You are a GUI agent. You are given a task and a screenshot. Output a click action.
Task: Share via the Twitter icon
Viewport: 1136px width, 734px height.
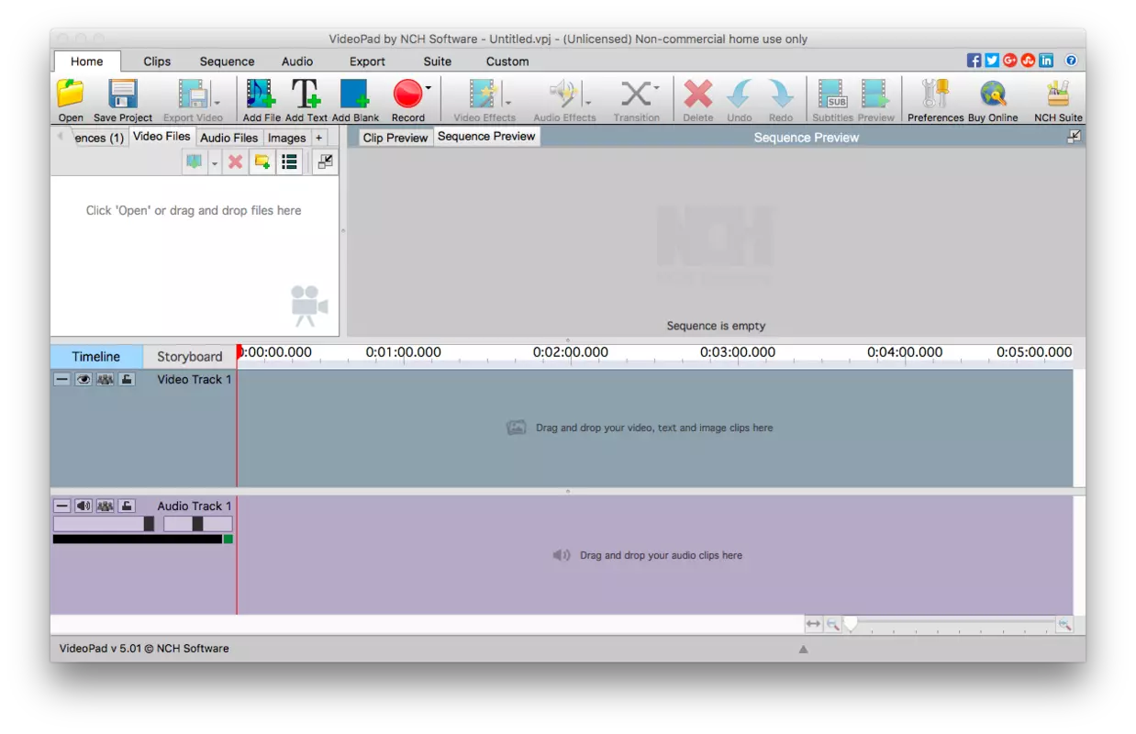[x=992, y=61]
